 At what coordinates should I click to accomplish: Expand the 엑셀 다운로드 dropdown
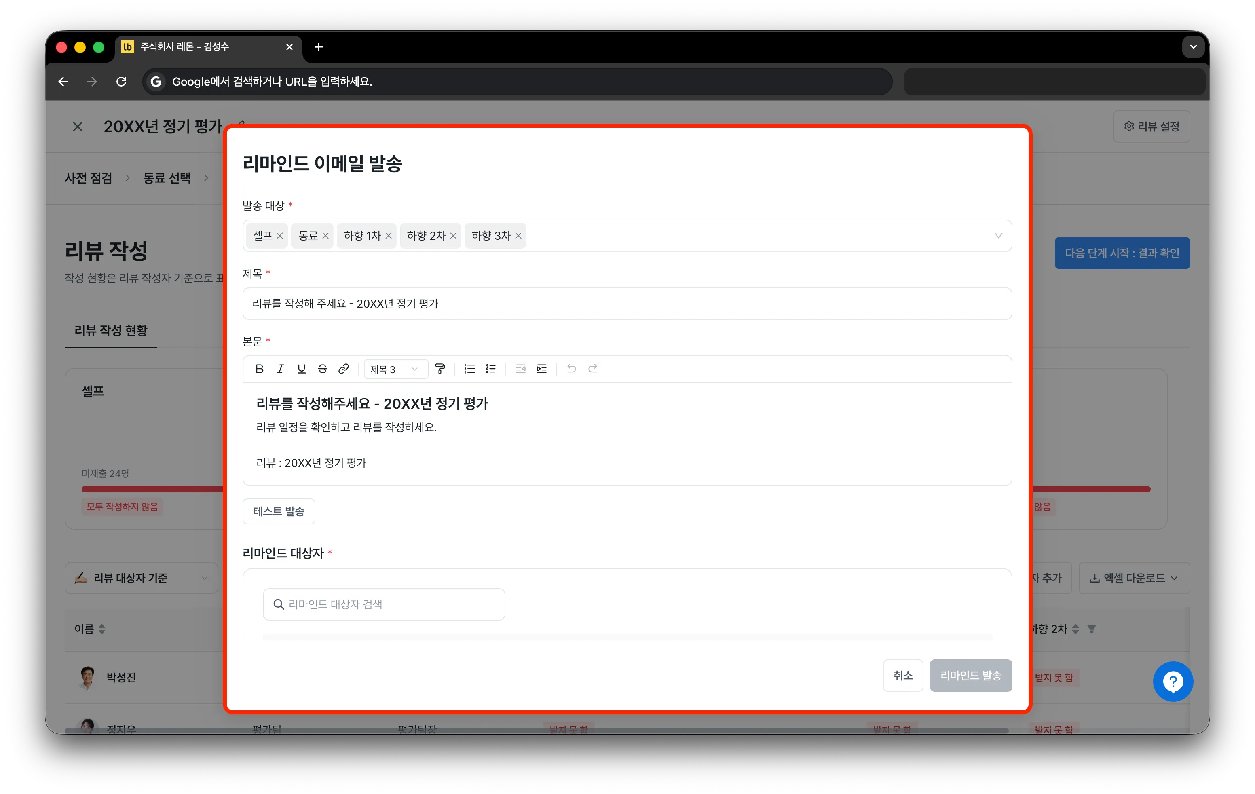tap(1134, 578)
